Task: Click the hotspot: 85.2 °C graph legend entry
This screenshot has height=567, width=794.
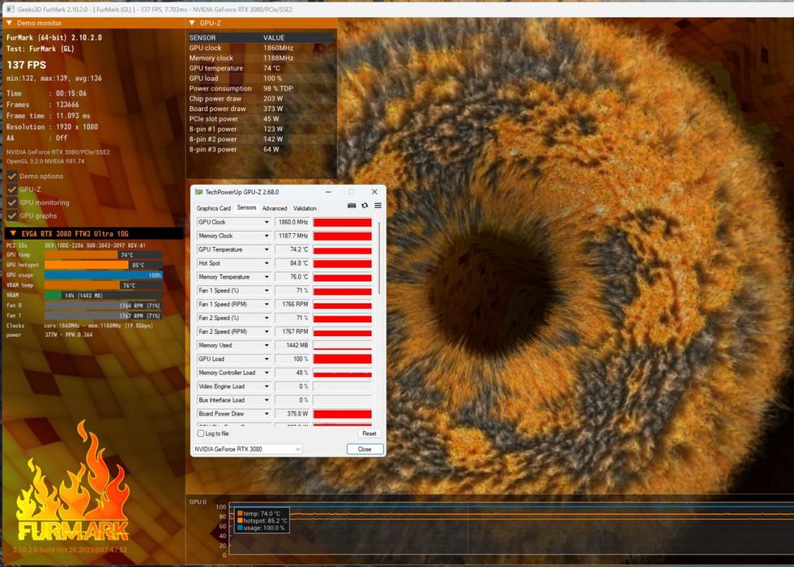Action: point(263,520)
